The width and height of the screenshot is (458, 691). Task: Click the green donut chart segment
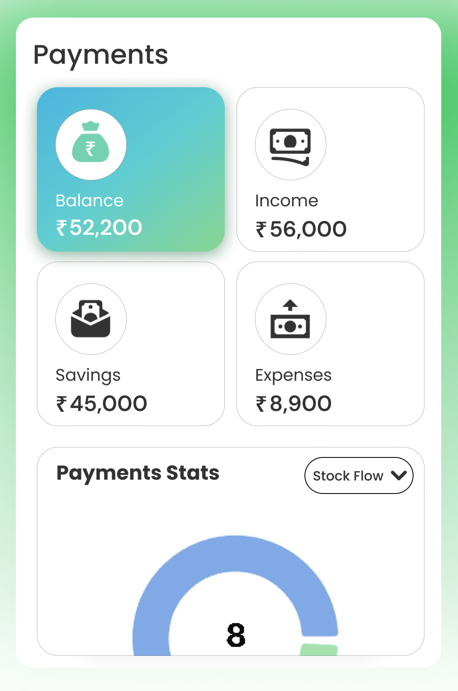point(319,649)
